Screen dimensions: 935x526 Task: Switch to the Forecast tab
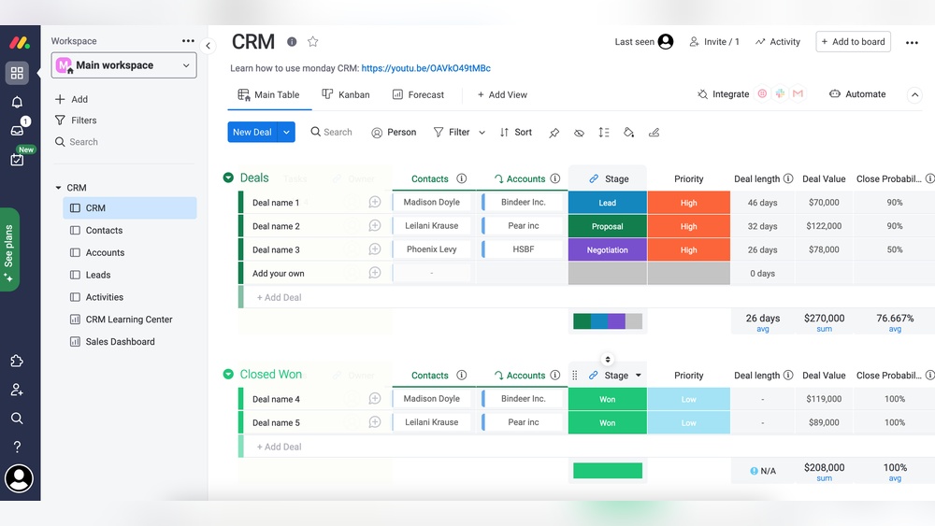tap(418, 94)
